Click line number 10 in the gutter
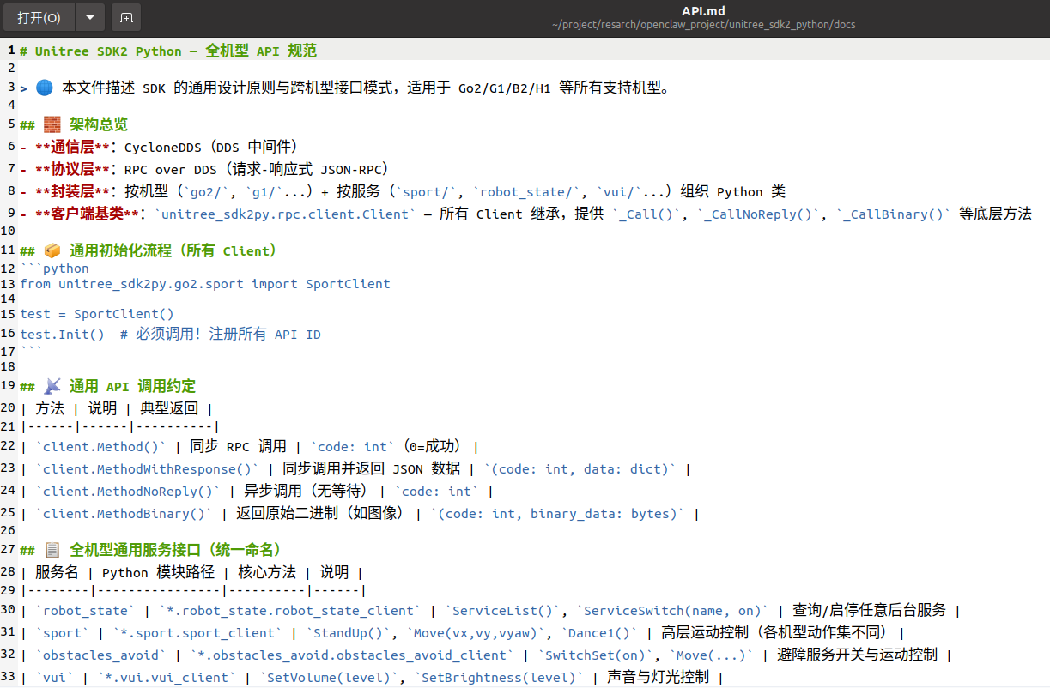The image size is (1050, 688). [x=8, y=232]
